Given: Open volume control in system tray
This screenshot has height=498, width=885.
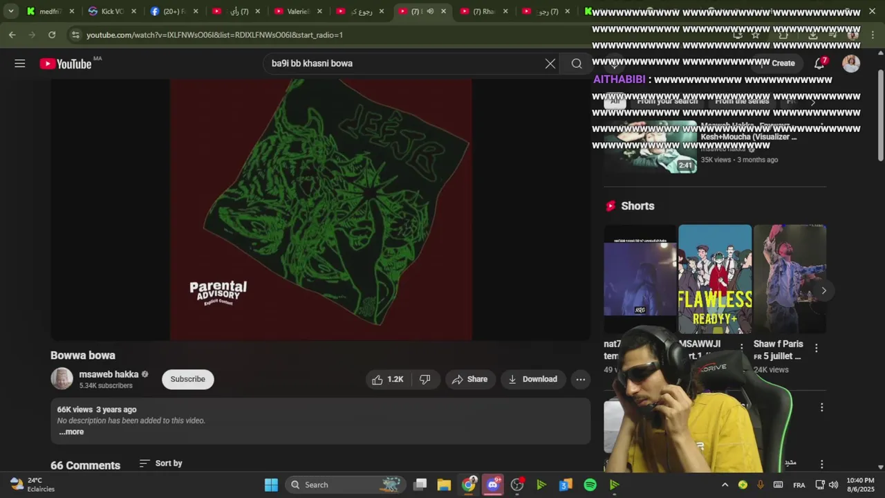Looking at the screenshot, I should click(833, 485).
